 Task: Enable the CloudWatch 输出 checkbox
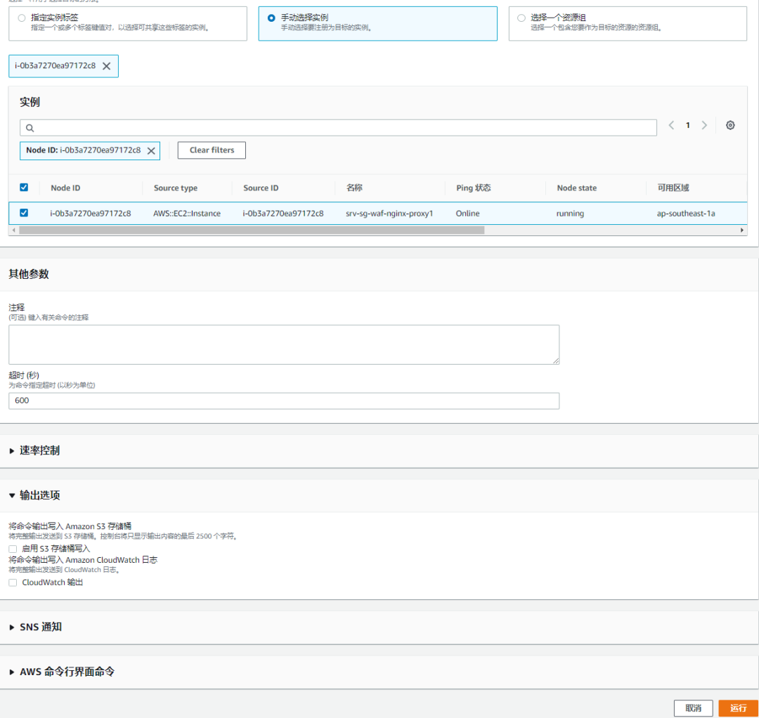[13, 582]
